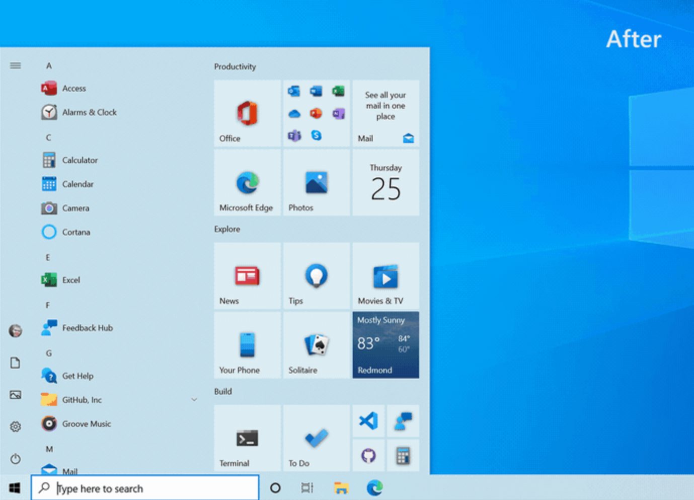The width and height of the screenshot is (694, 500).
Task: Click the Type here to search box
Action: coord(145,488)
